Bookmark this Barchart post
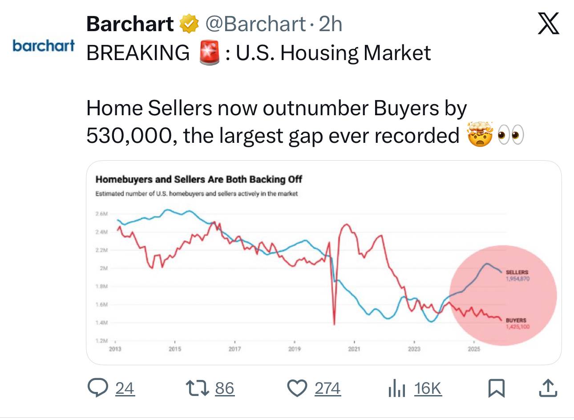The height and width of the screenshot is (420, 574). pyautogui.click(x=496, y=388)
